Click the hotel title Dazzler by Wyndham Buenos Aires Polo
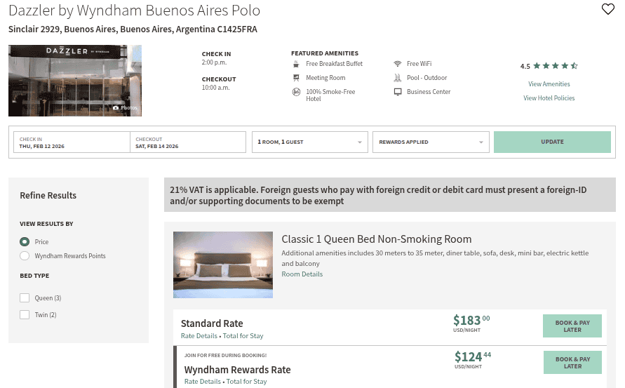Viewport: 625px width, 388px height. [x=134, y=11]
